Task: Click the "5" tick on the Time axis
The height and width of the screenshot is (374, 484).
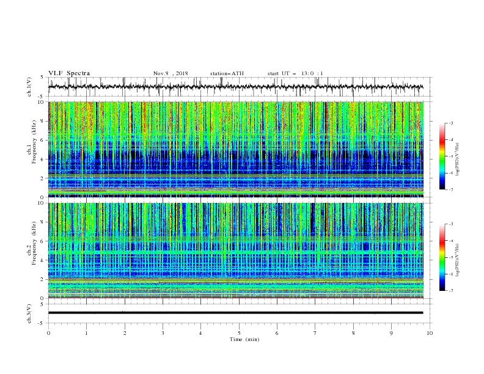Action: point(239,333)
